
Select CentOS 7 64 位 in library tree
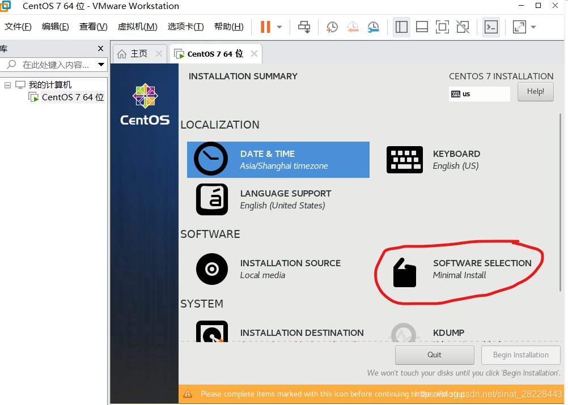pos(73,97)
